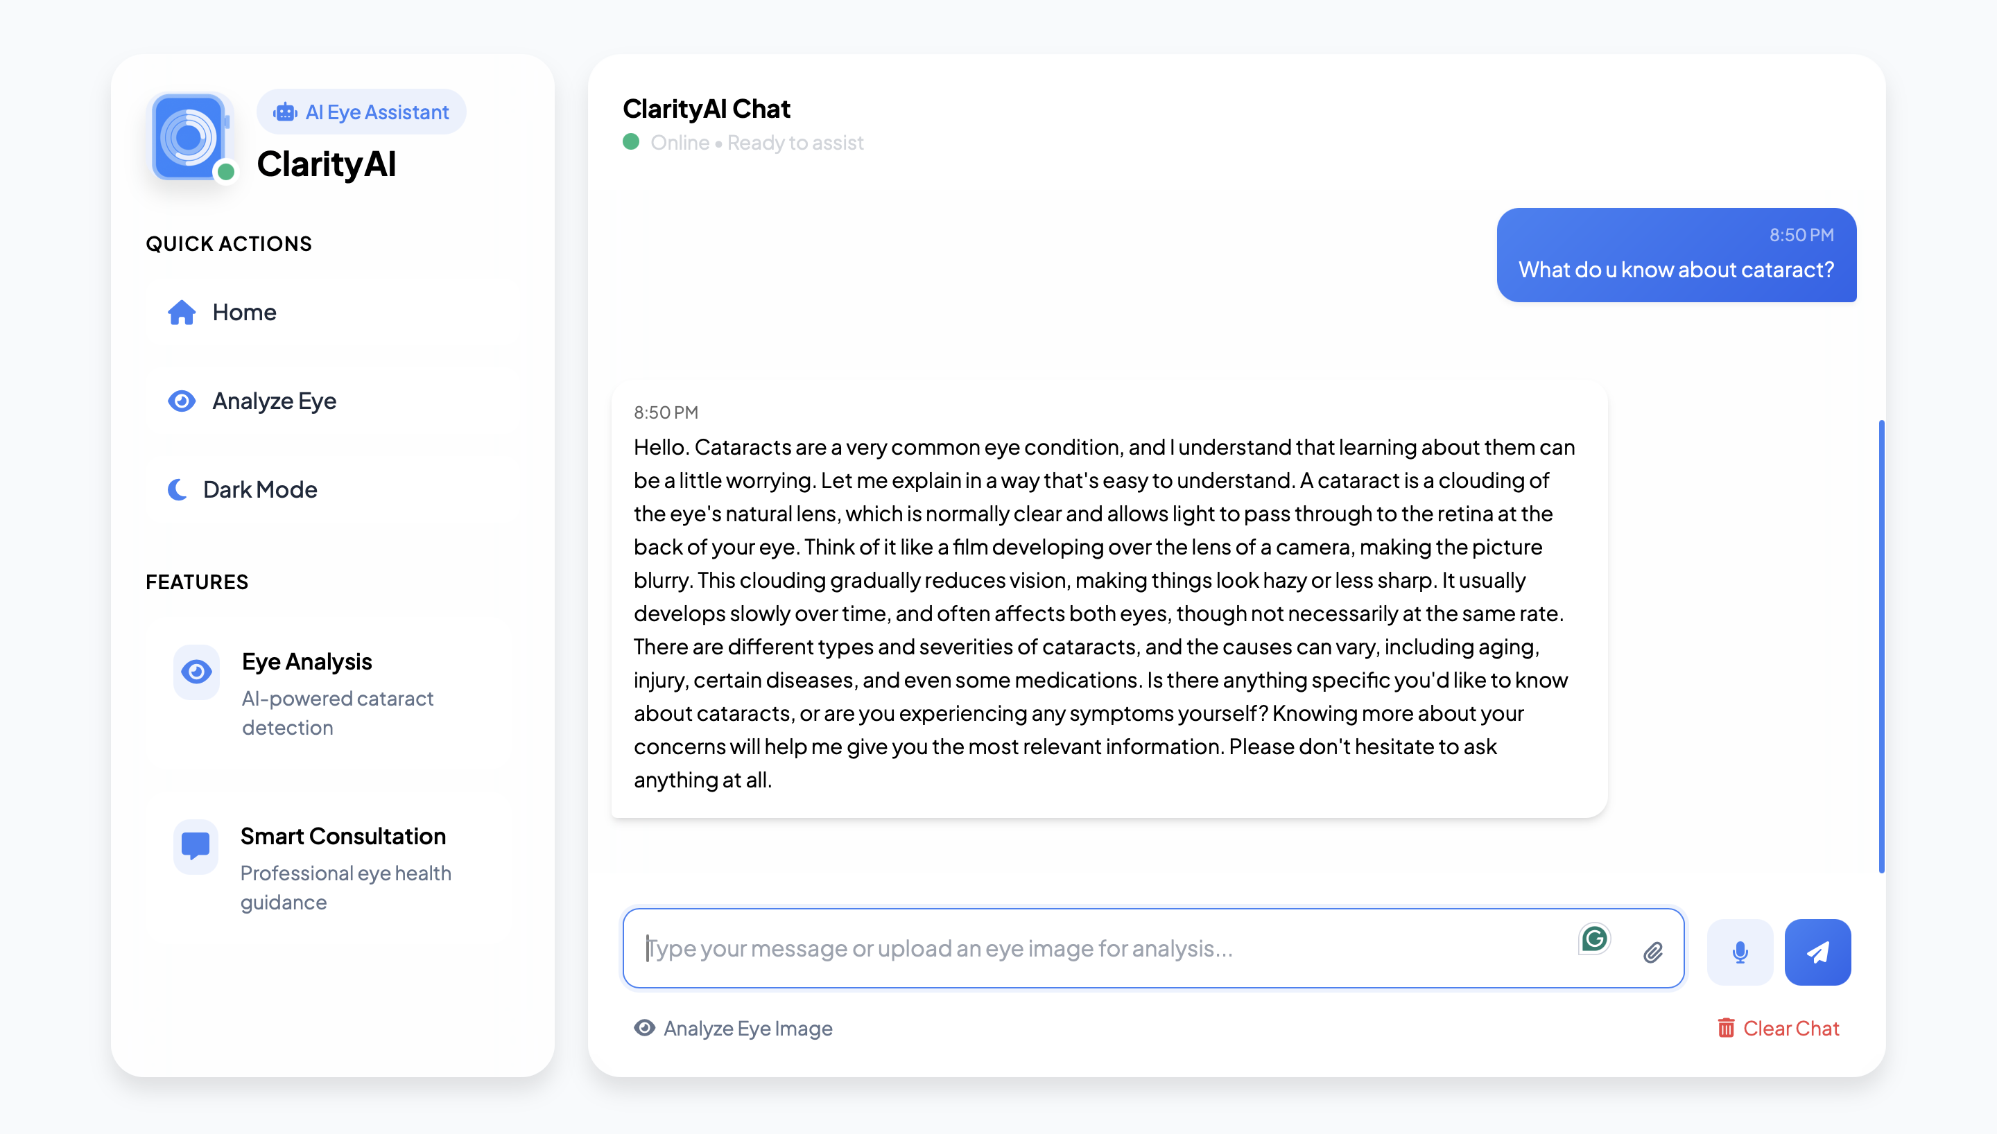This screenshot has height=1134, width=1997.
Task: Click the house icon beside Home
Action: [x=182, y=313]
